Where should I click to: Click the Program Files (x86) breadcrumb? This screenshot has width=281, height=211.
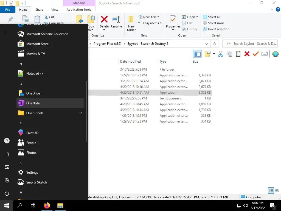(x=107, y=44)
